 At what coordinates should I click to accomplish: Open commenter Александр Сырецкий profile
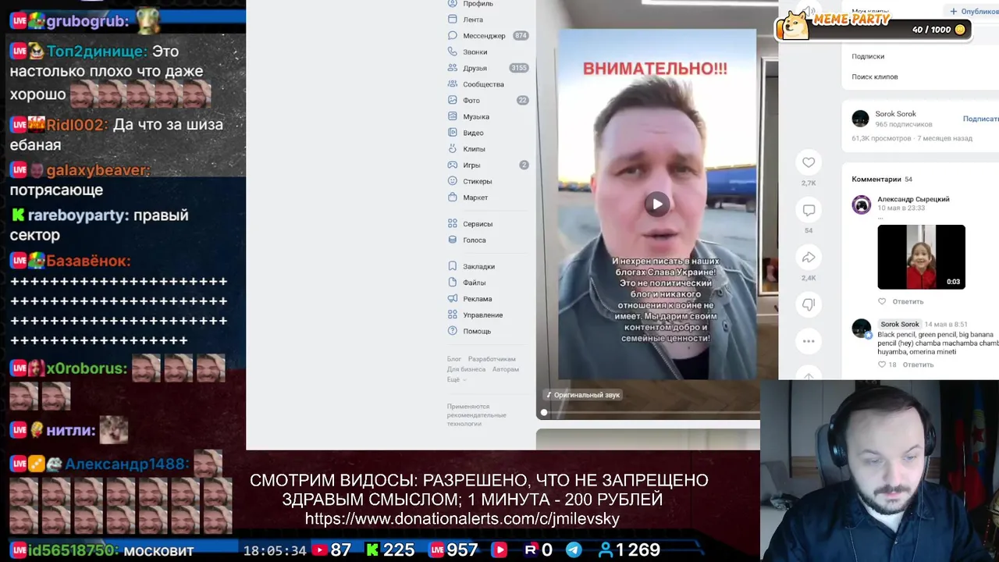(913, 199)
